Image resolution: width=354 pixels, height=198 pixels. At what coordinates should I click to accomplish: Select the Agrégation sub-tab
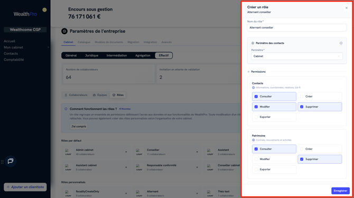[143, 56]
